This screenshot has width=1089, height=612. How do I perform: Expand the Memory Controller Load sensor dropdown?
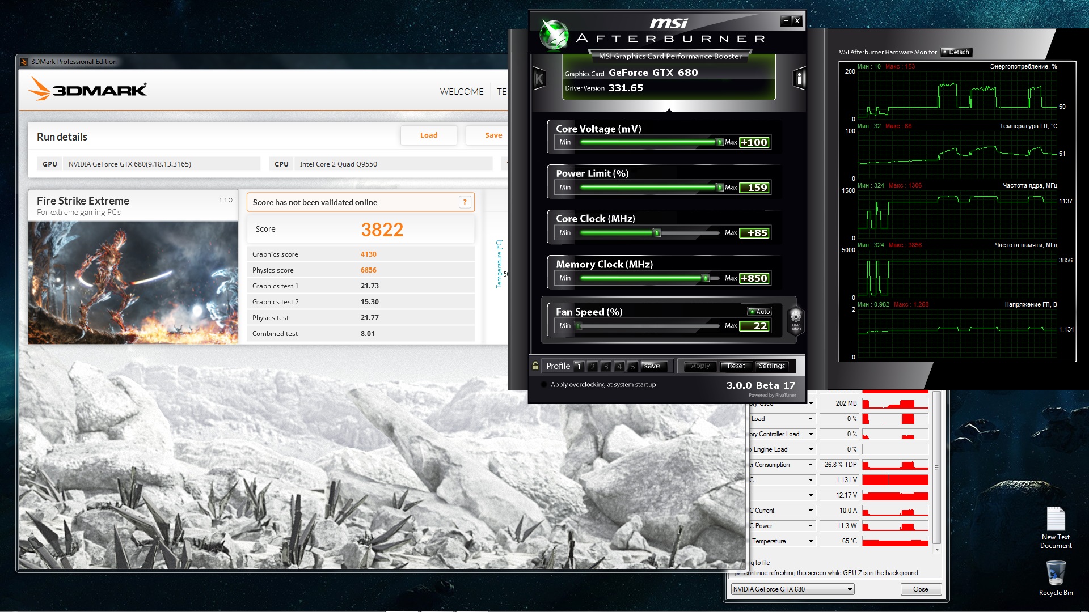811,434
